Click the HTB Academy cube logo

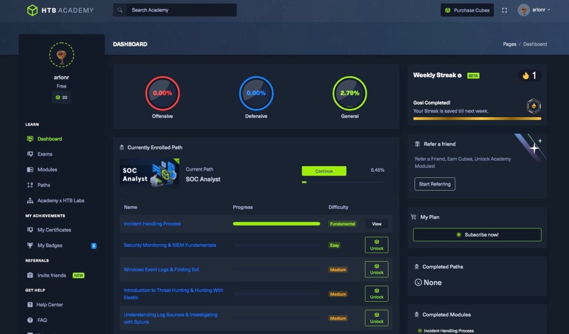click(32, 10)
